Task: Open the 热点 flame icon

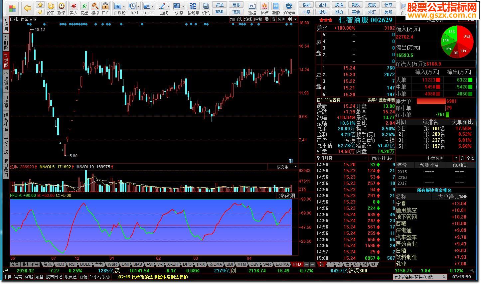Action: 264,8
